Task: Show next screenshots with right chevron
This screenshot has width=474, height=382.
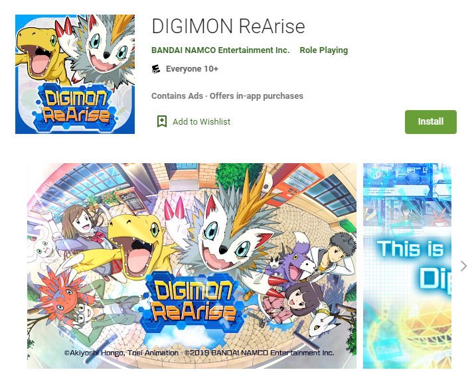Action: [463, 266]
